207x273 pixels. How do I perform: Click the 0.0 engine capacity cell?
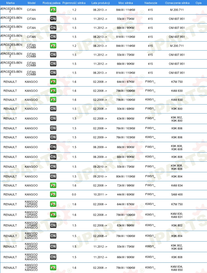[x=74, y=194]
